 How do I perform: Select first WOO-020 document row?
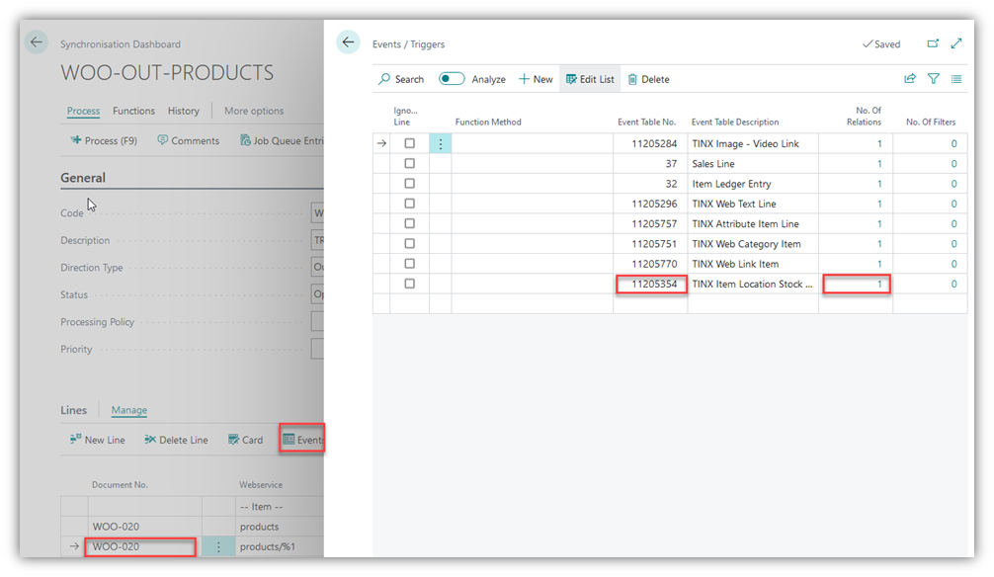tap(144, 527)
